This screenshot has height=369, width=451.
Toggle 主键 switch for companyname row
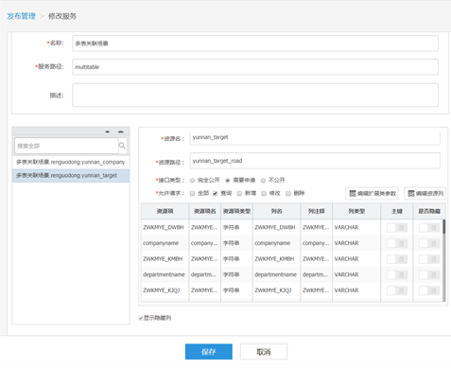[x=397, y=243]
